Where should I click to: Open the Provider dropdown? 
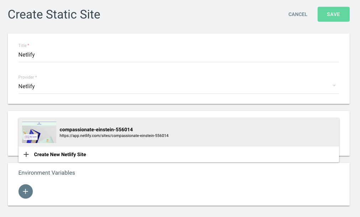178,86
